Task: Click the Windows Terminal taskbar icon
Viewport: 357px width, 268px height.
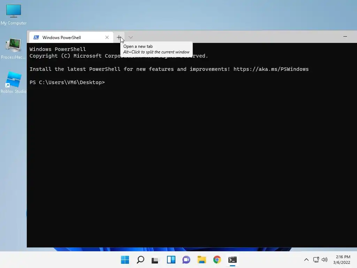Action: pos(233,260)
